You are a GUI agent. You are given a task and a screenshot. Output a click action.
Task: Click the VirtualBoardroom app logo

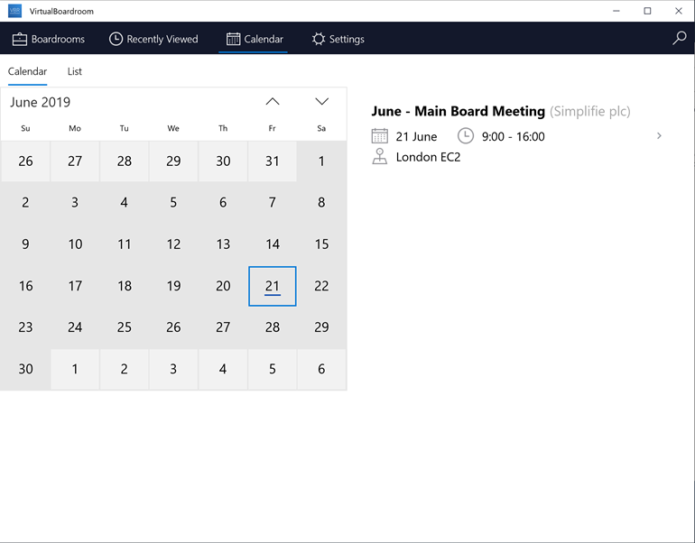(x=14, y=11)
